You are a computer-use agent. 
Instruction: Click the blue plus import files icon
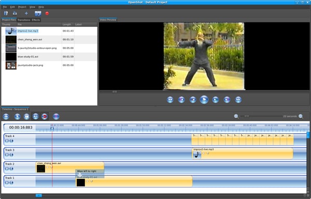point(26,13)
